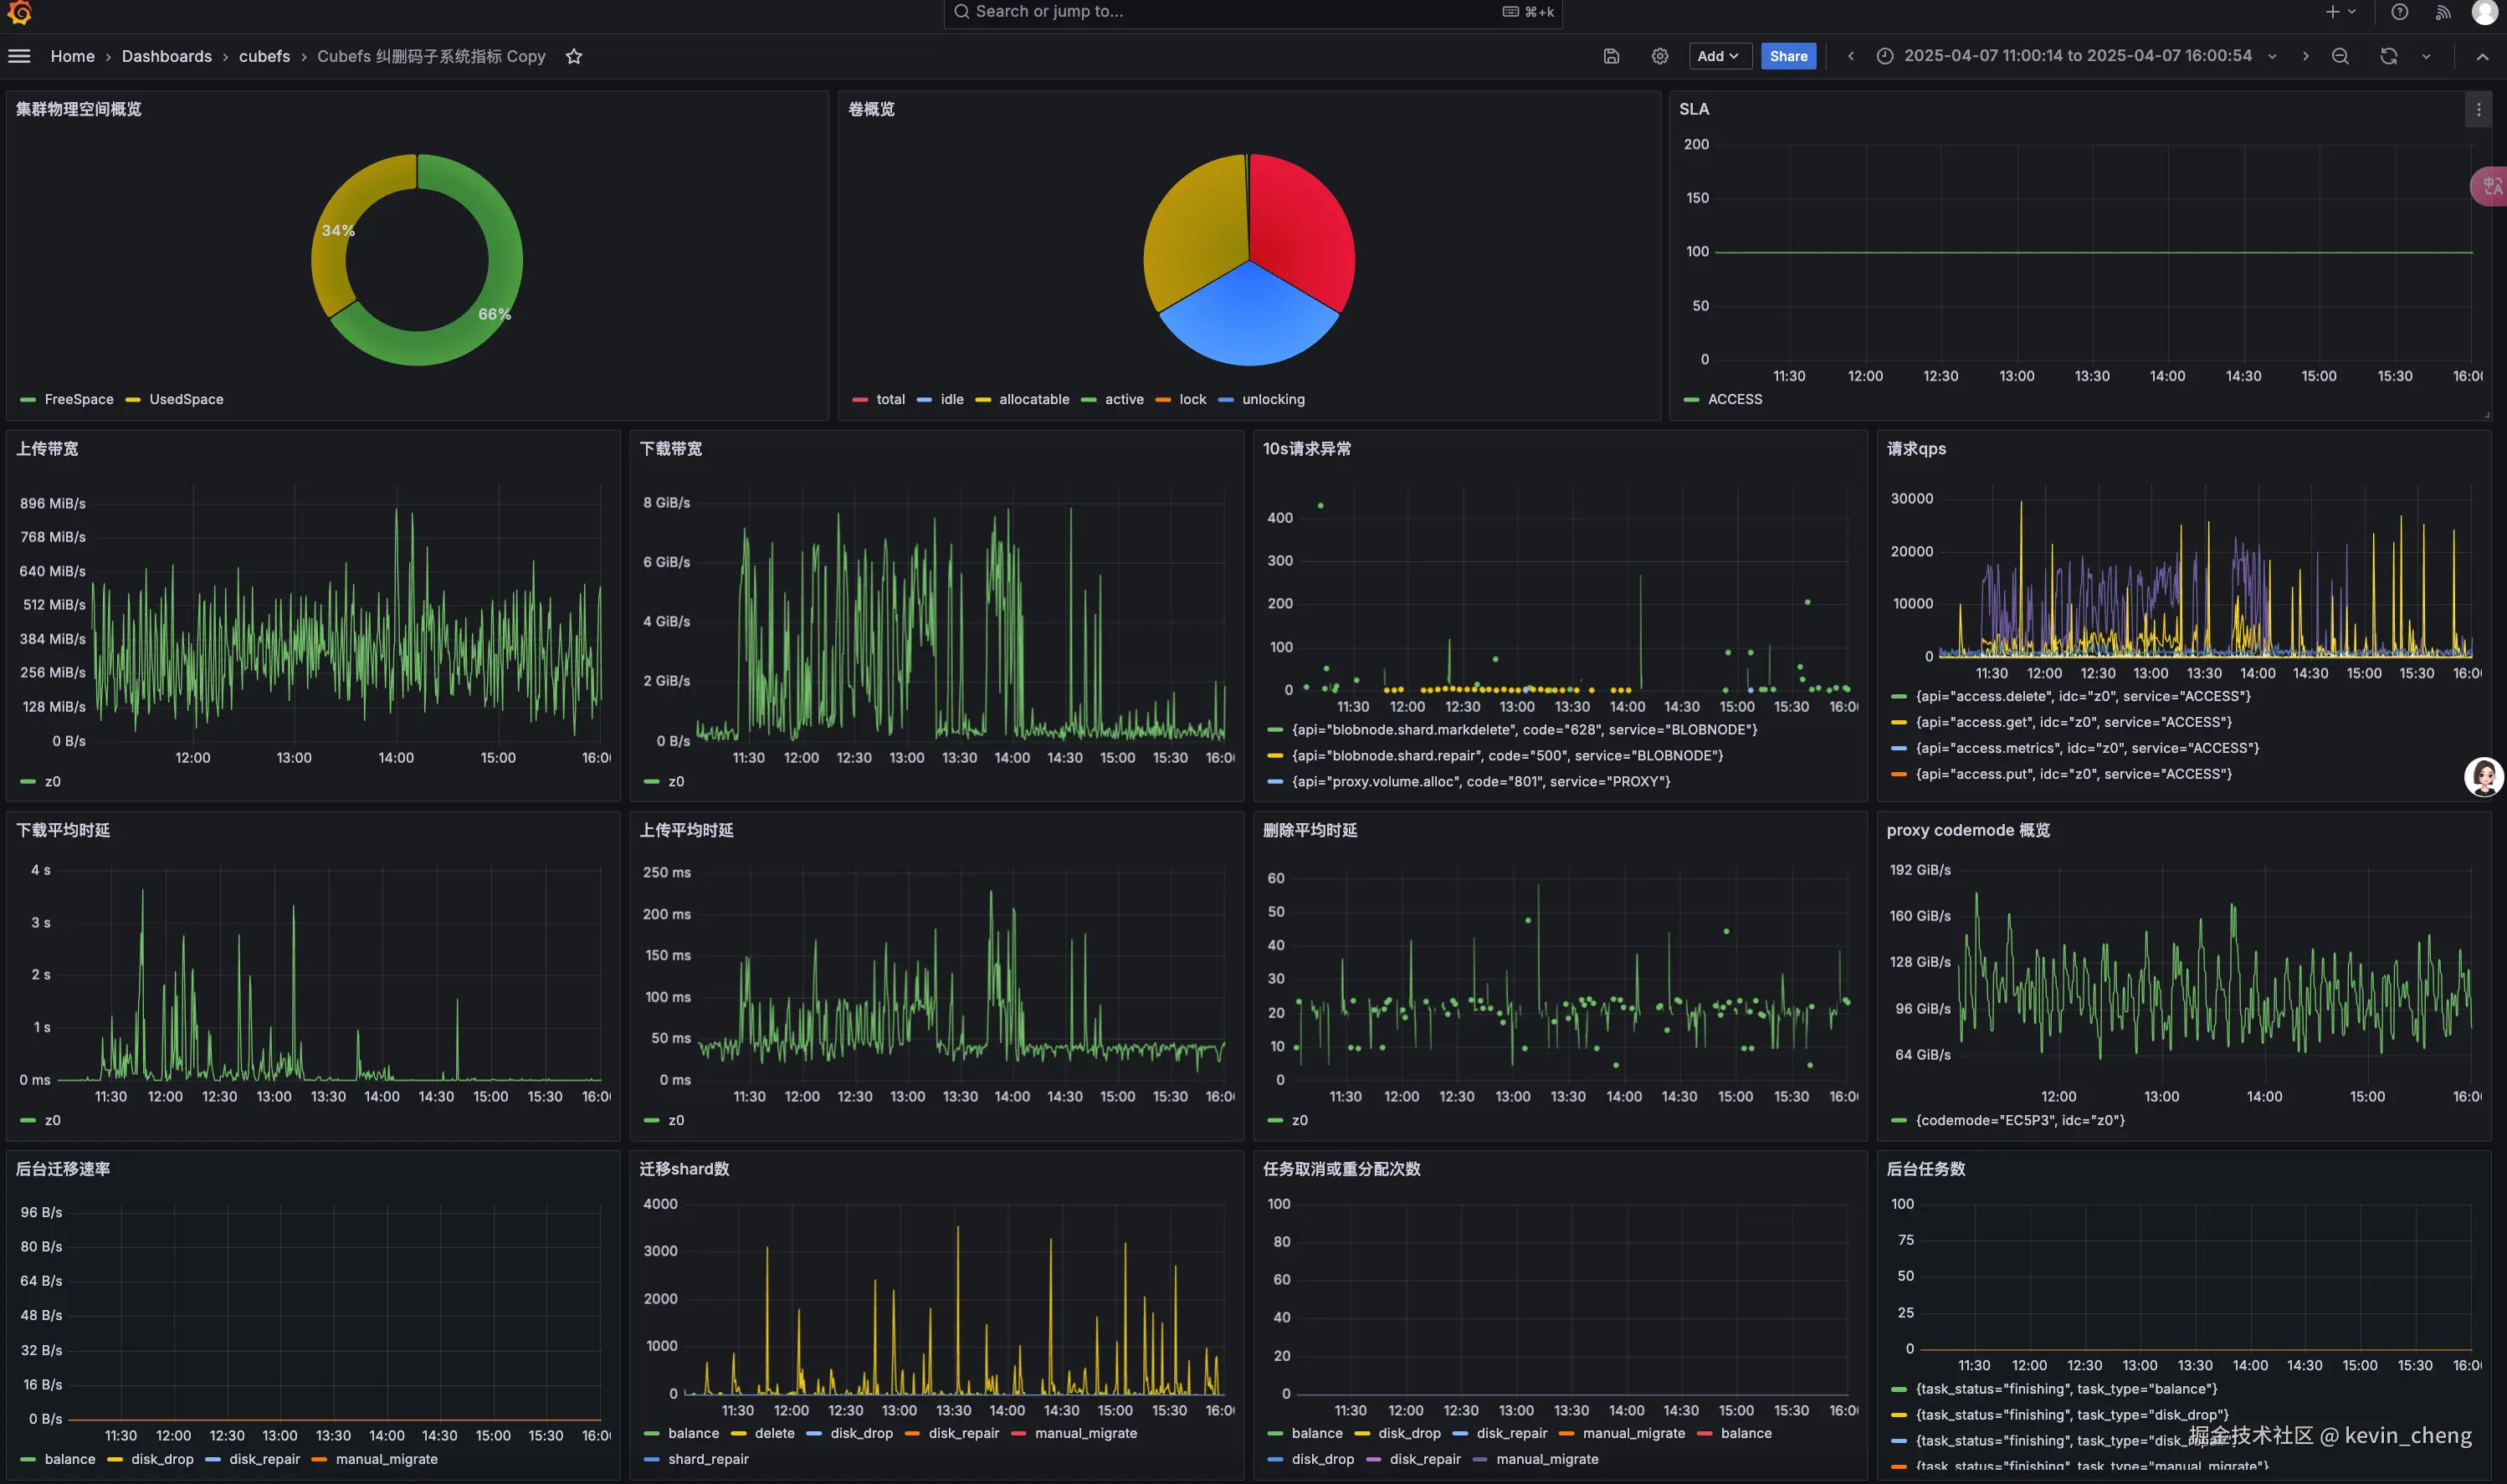Toggle disk_repair series in 迁移shard数 legend
The width and height of the screenshot is (2507, 1484).
coord(963,1433)
